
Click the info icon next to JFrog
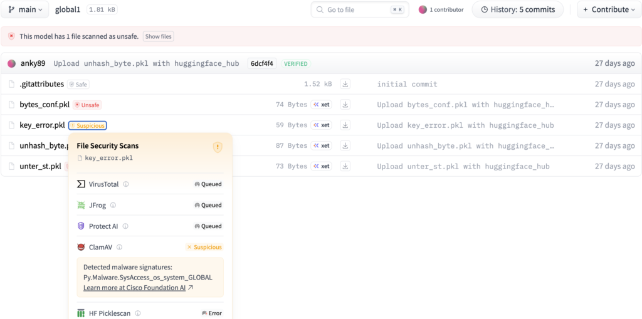pos(113,205)
